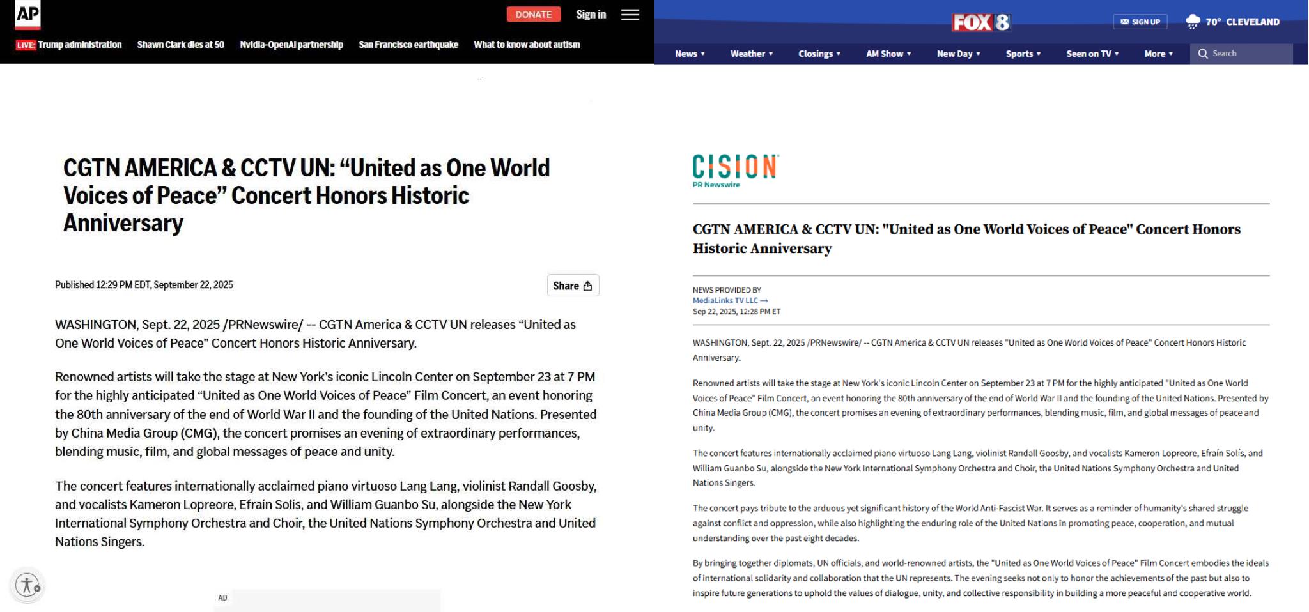Click the SIGN UP button

coord(1140,22)
